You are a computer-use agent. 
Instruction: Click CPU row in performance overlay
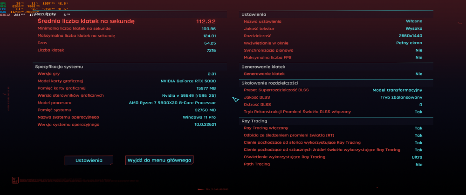coord(34,9)
